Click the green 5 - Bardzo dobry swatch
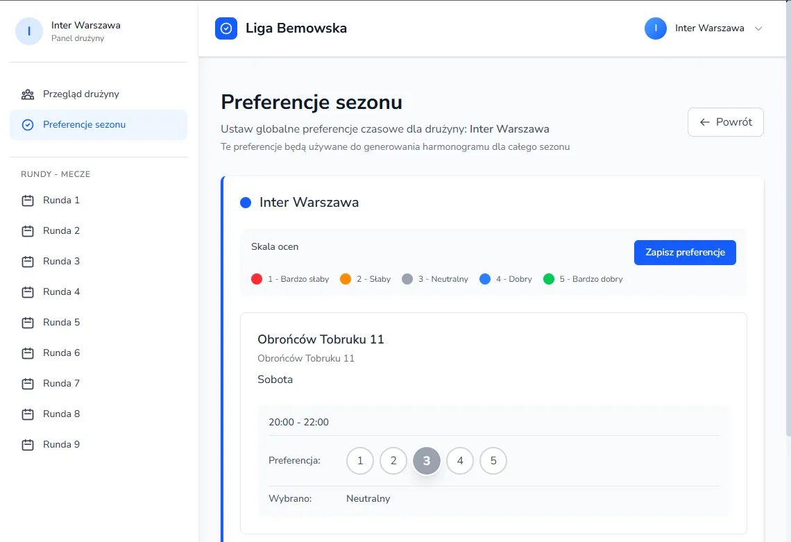 coord(549,279)
